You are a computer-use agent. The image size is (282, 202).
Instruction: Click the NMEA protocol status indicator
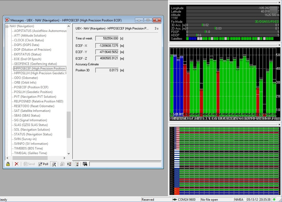tap(239, 200)
